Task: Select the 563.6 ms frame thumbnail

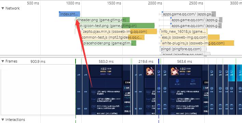Action: click(x=185, y=90)
